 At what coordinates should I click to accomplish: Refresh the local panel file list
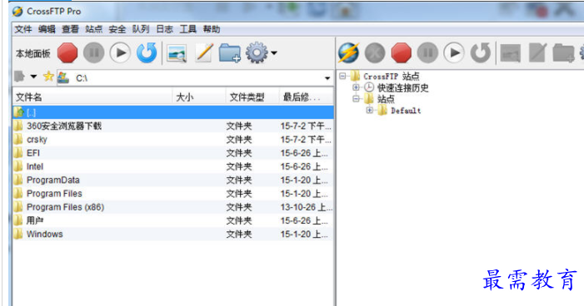147,52
